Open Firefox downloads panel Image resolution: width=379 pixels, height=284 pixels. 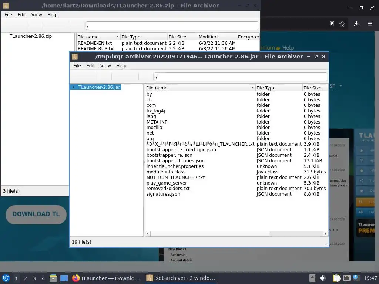(356, 24)
